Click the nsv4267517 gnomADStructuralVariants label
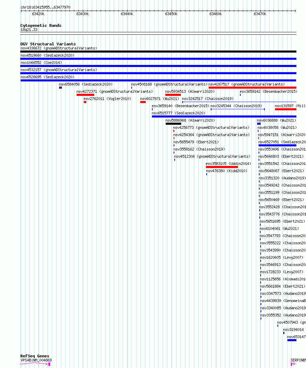Viewport: 306px width, 368px height. tap(247, 84)
